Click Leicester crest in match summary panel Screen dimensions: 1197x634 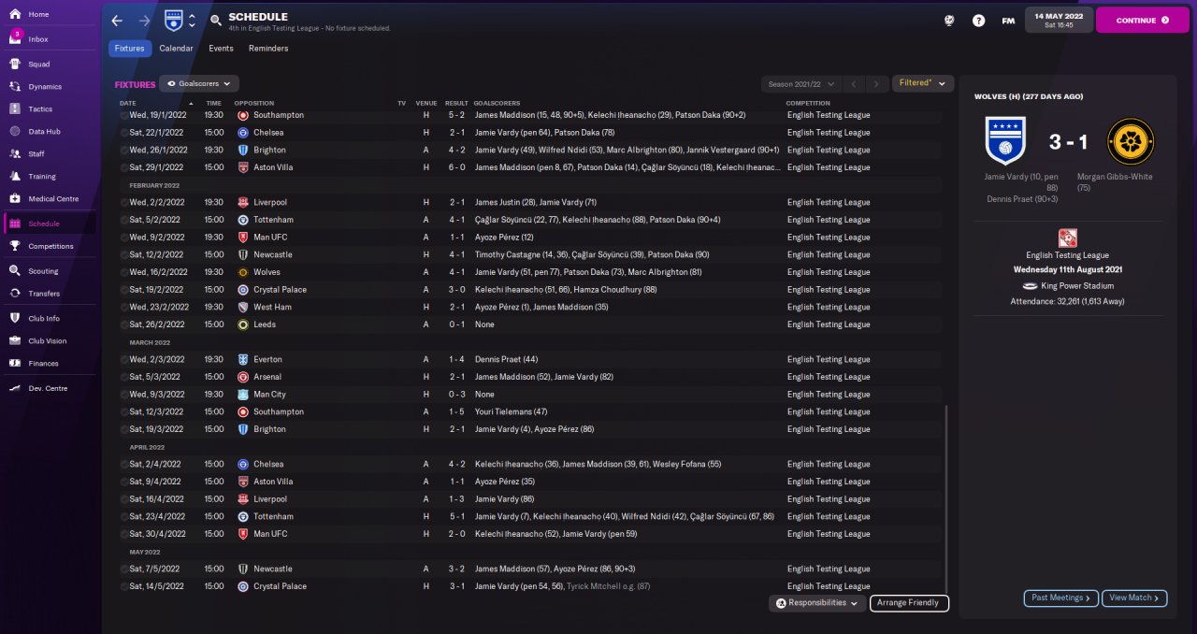(1005, 140)
